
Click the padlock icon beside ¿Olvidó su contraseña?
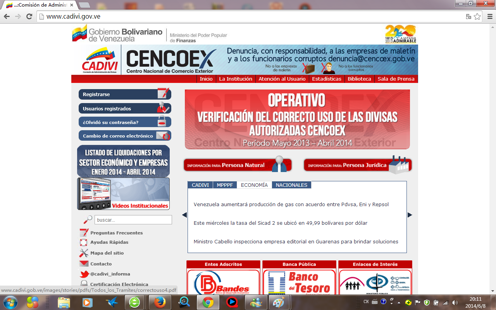(162, 122)
